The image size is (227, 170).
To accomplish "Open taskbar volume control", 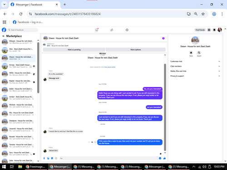I will pyautogui.click(x=204, y=167).
